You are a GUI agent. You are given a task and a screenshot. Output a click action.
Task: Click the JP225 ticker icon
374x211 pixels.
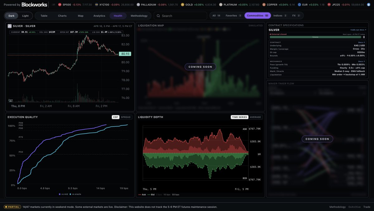point(329,5)
